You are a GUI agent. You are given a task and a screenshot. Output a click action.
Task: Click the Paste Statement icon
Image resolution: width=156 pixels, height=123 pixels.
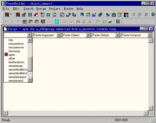[43, 22]
